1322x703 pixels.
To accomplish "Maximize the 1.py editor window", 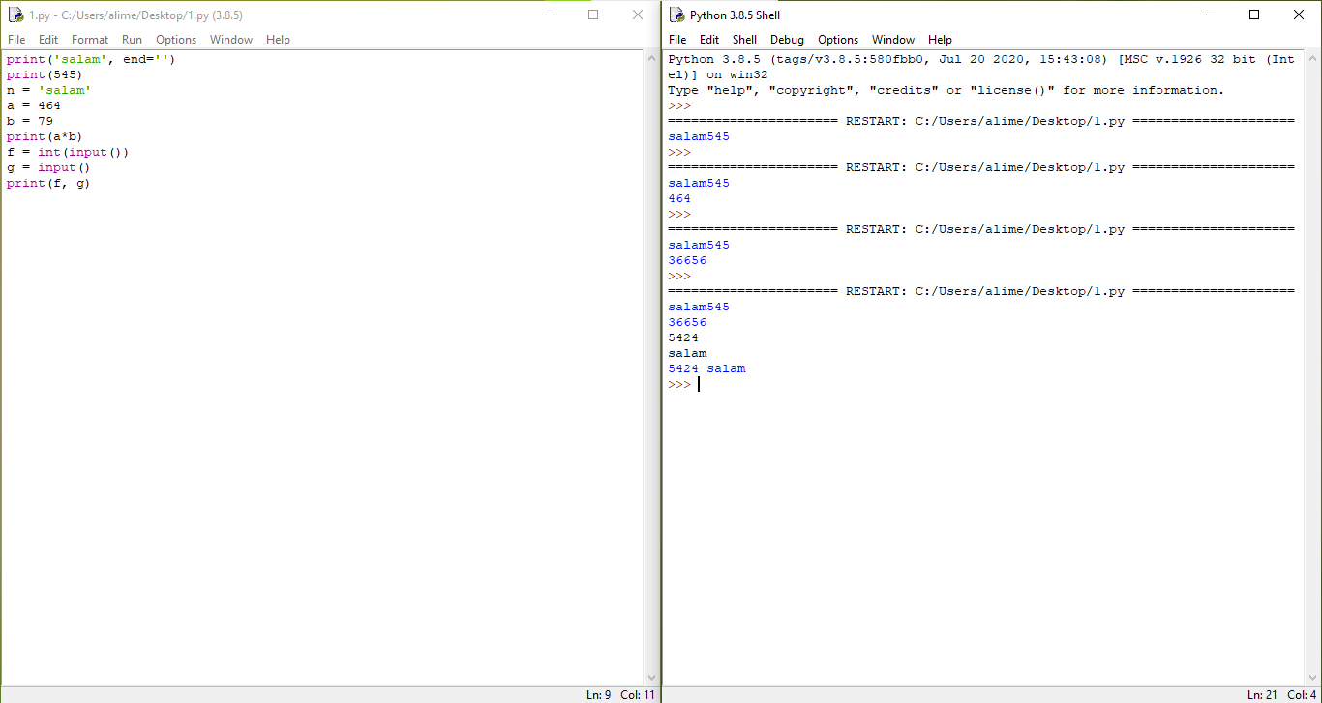I will click(x=593, y=15).
